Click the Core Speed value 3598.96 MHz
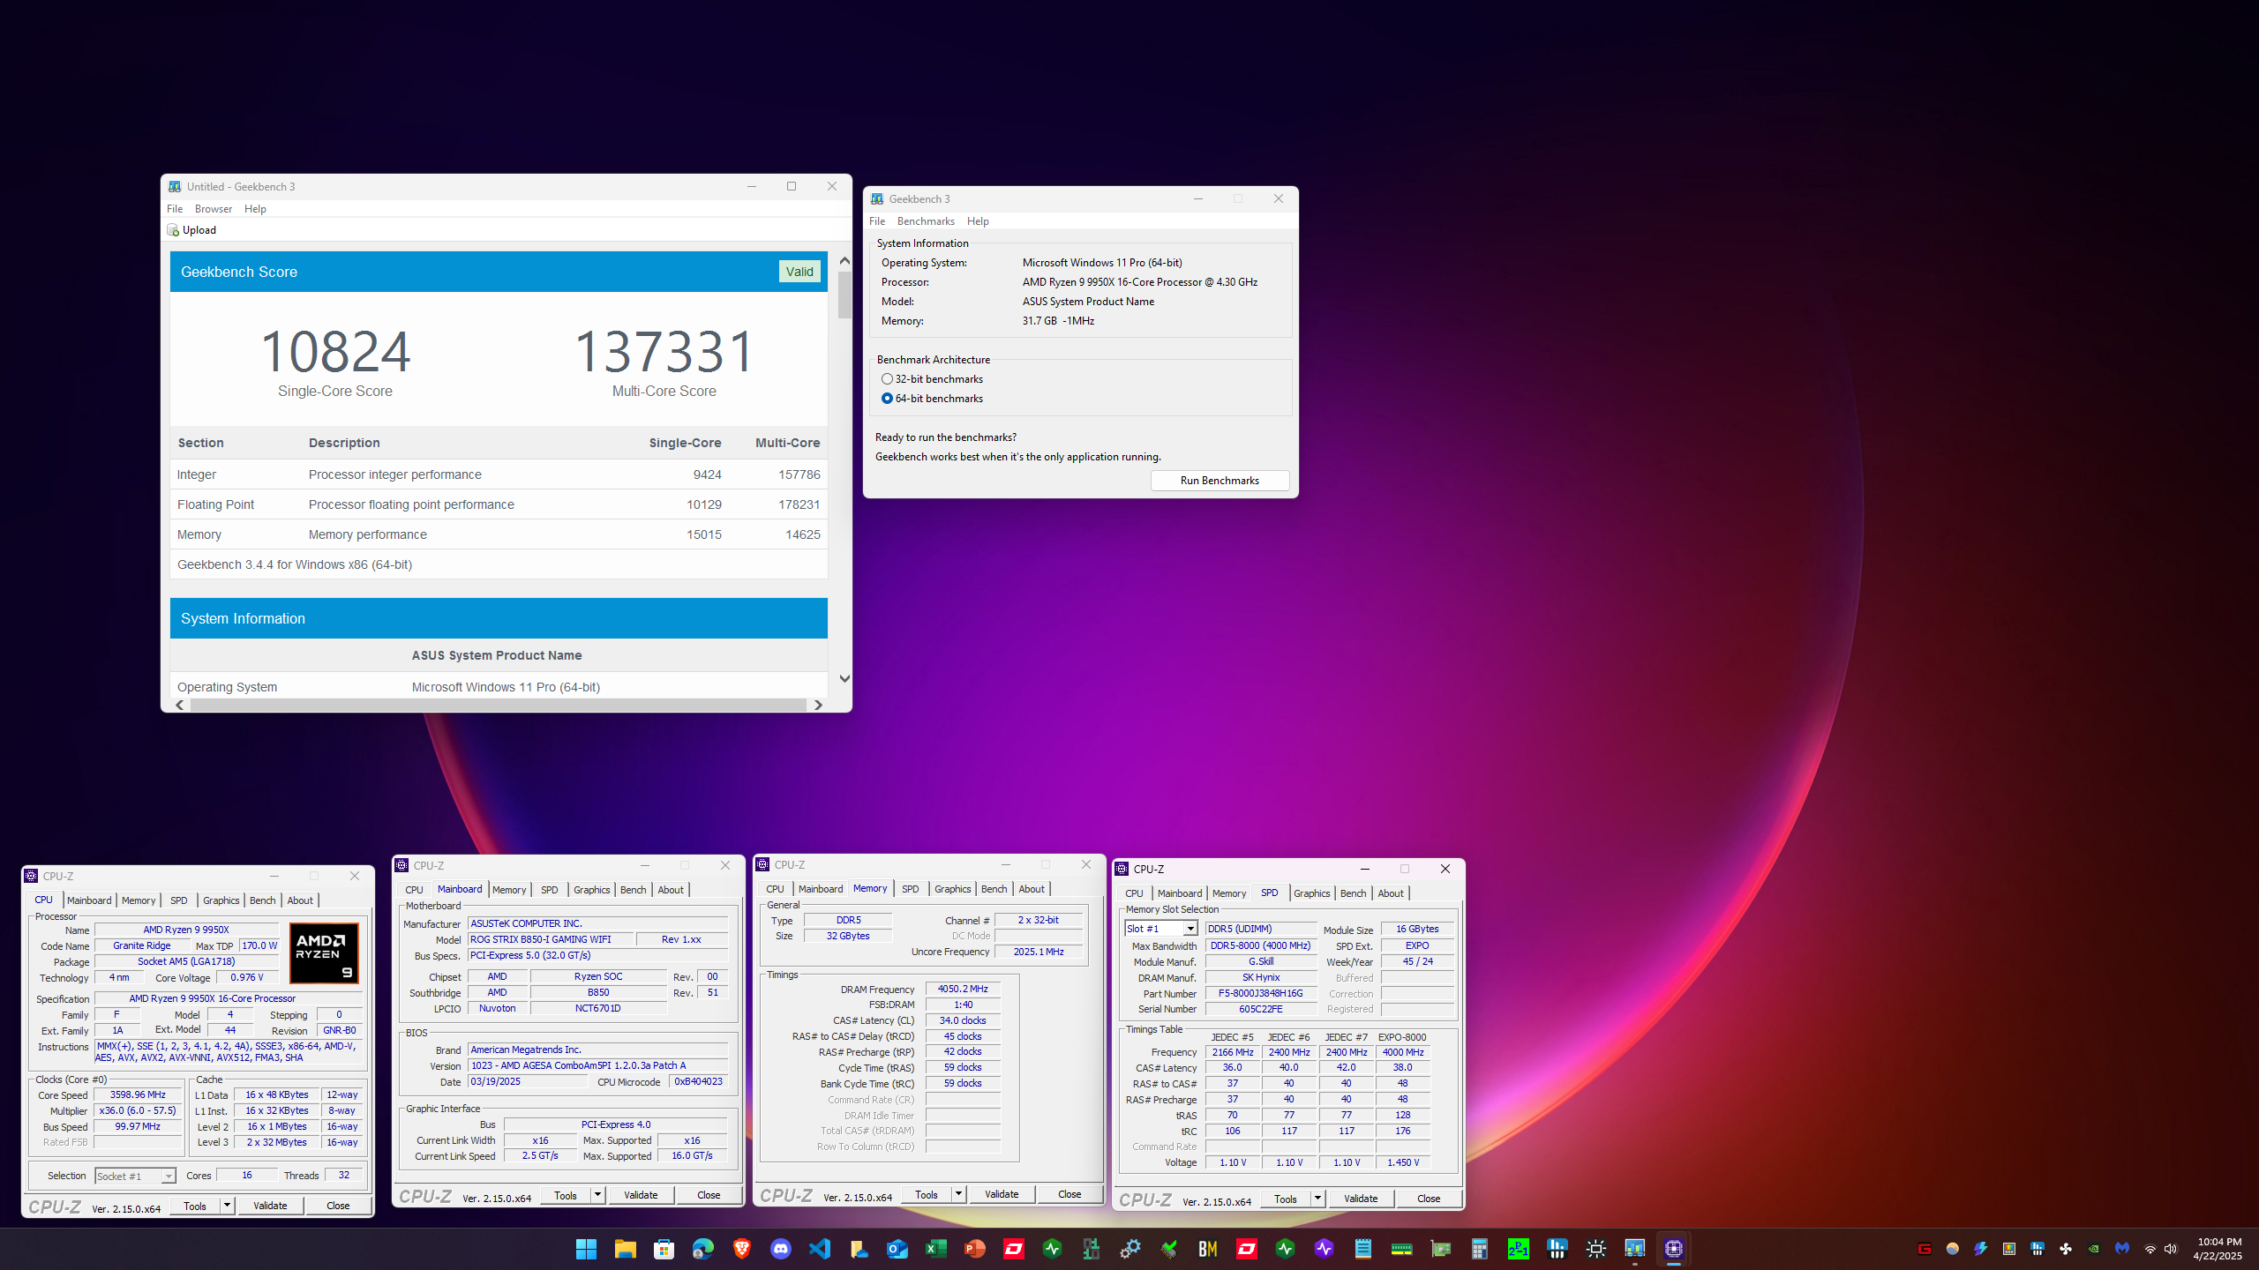This screenshot has height=1270, width=2259. click(138, 1094)
